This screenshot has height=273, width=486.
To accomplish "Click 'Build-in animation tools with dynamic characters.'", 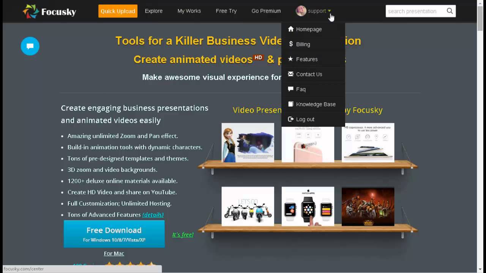I will [135, 147].
